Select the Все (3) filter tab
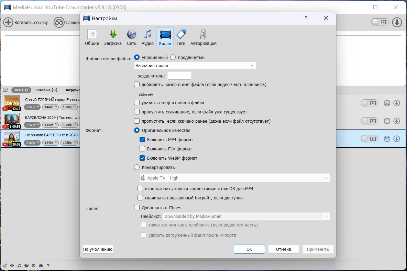The height and width of the screenshot is (271, 407). pyautogui.click(x=21, y=90)
